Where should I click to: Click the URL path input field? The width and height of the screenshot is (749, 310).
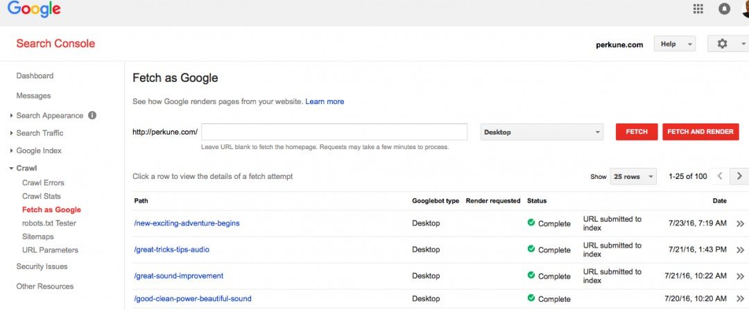(334, 132)
